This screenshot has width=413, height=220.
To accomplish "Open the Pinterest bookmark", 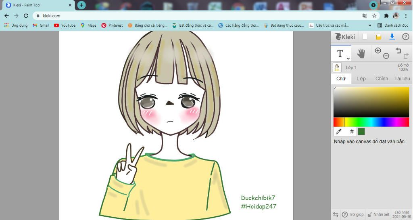I will coord(112,25).
